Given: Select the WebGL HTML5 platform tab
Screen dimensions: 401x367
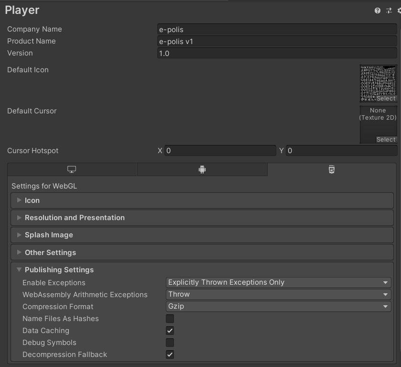Looking at the screenshot, I should [x=332, y=169].
